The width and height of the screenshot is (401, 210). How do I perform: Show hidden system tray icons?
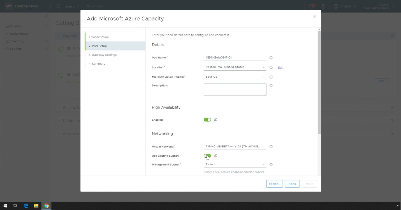point(397,206)
